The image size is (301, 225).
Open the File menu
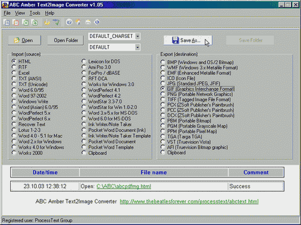click(7, 13)
